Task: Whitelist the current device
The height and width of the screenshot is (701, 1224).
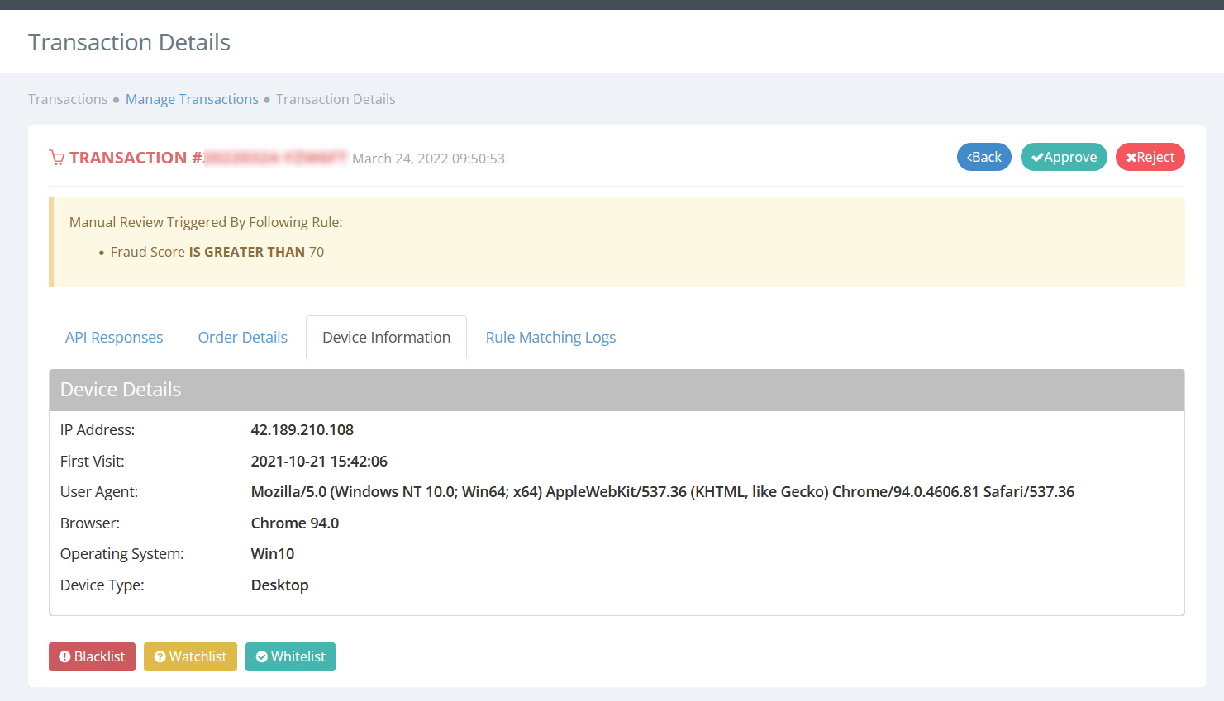Action: (290, 656)
